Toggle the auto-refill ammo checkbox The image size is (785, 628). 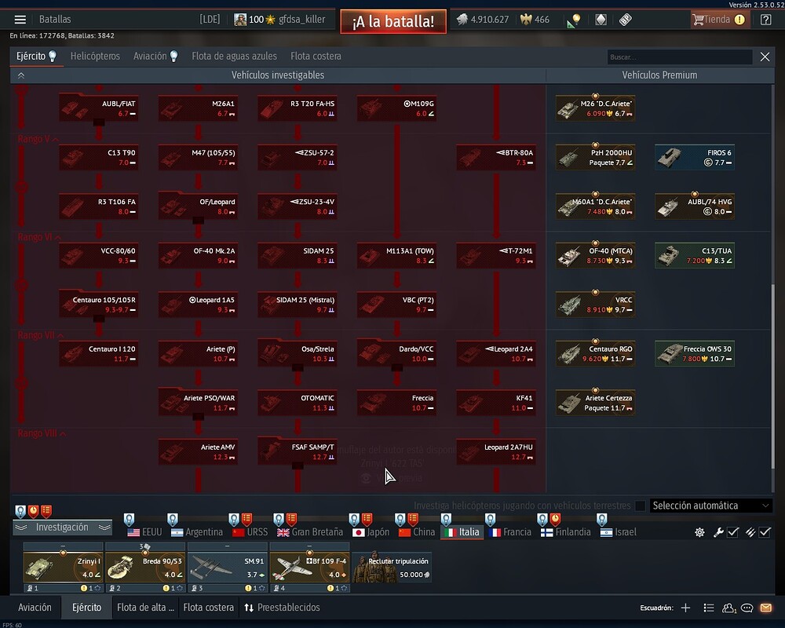point(765,532)
